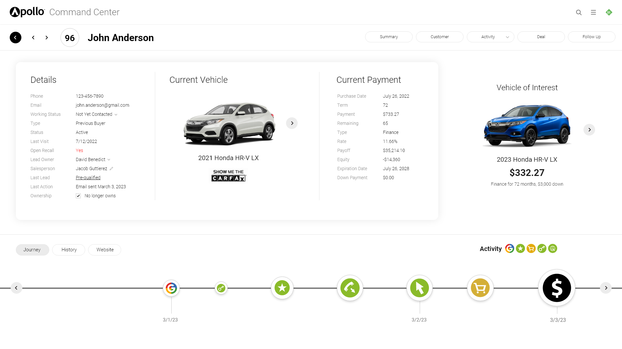This screenshot has height=349, width=622.
Task: Click the 2023 Honda HR-V LX label
Action: 527,159
